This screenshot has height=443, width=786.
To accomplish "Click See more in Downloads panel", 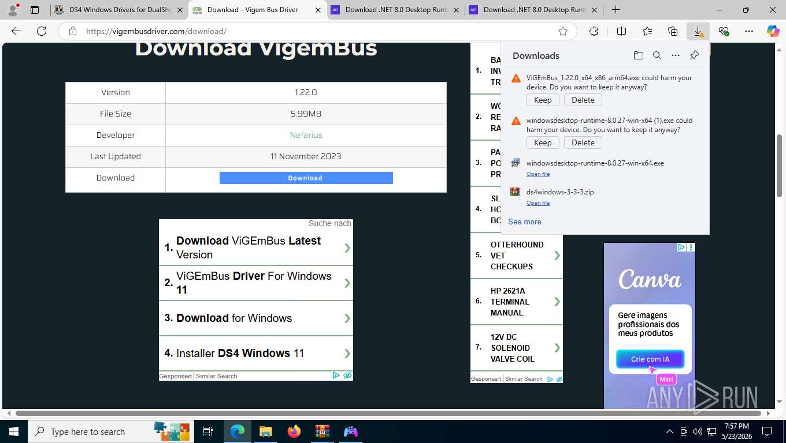I will pyautogui.click(x=525, y=221).
